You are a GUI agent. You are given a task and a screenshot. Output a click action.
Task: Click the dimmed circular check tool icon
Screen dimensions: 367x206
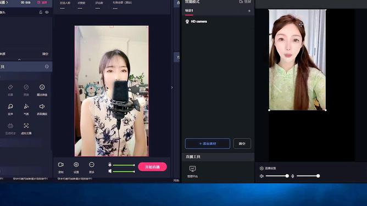click(26, 87)
